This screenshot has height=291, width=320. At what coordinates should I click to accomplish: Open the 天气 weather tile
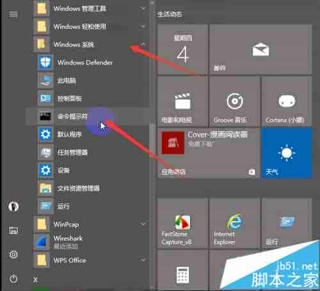pos(287,153)
